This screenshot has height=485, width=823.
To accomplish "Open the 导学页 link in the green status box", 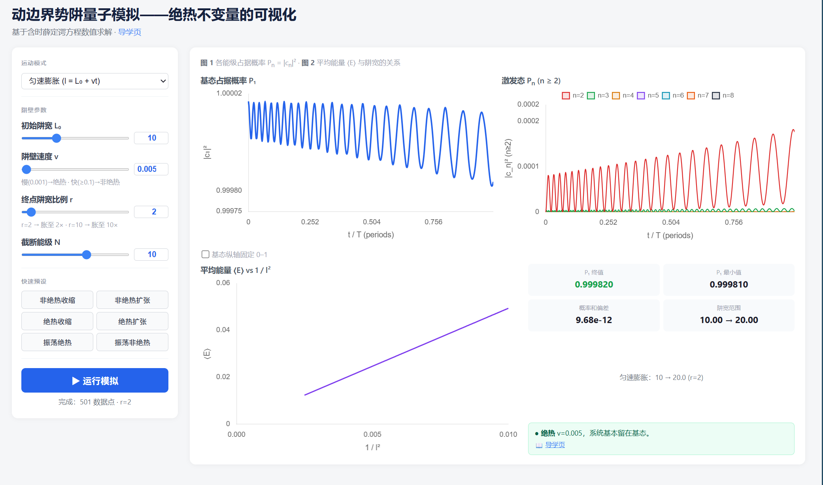I will 555,445.
